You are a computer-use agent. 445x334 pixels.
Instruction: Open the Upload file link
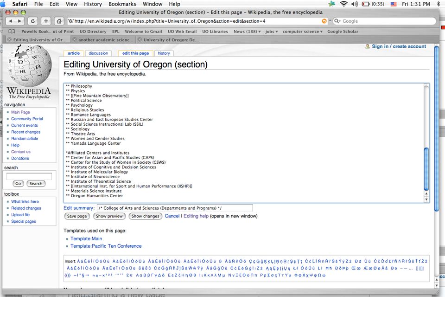point(20,215)
